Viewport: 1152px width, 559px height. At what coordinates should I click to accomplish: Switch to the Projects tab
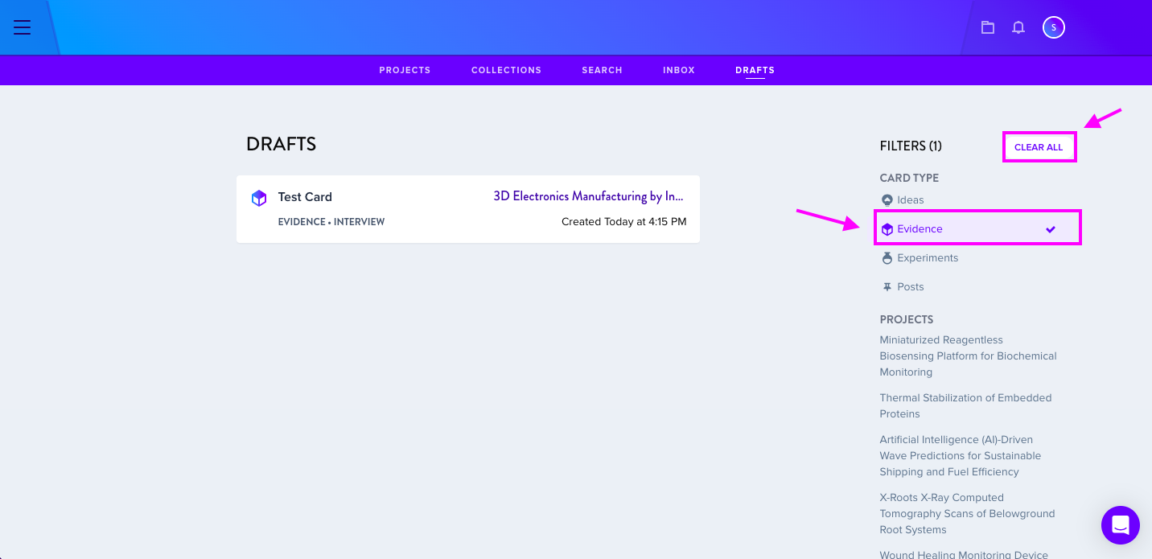(x=405, y=70)
